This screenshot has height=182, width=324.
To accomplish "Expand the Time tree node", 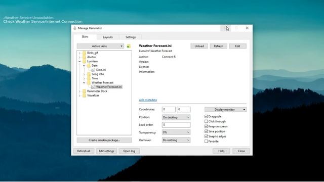I will 84,78.
